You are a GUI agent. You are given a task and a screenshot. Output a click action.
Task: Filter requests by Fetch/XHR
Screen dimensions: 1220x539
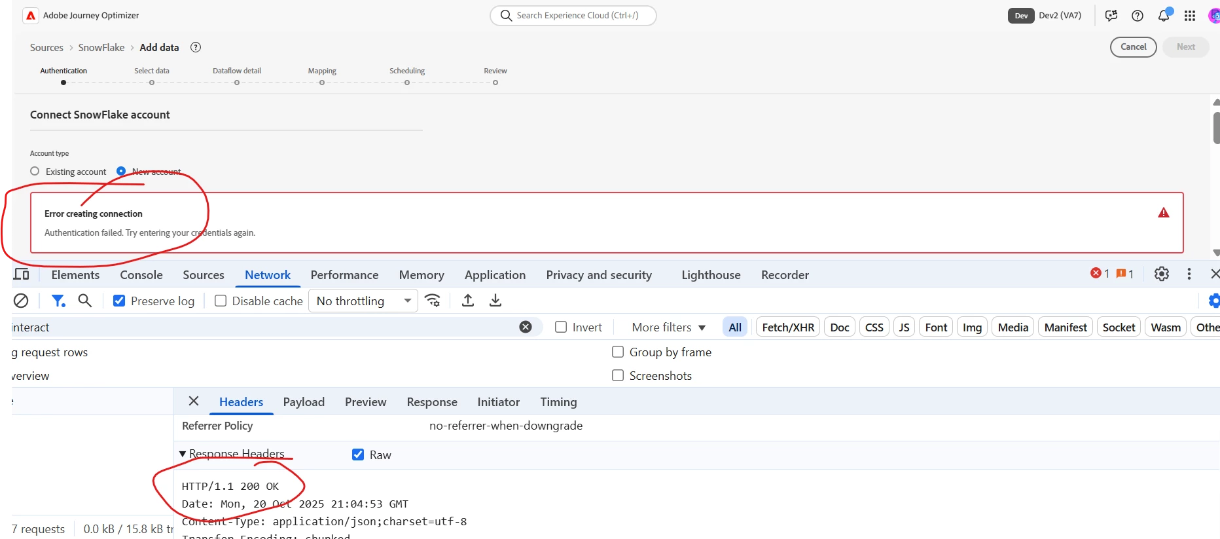pyautogui.click(x=788, y=327)
